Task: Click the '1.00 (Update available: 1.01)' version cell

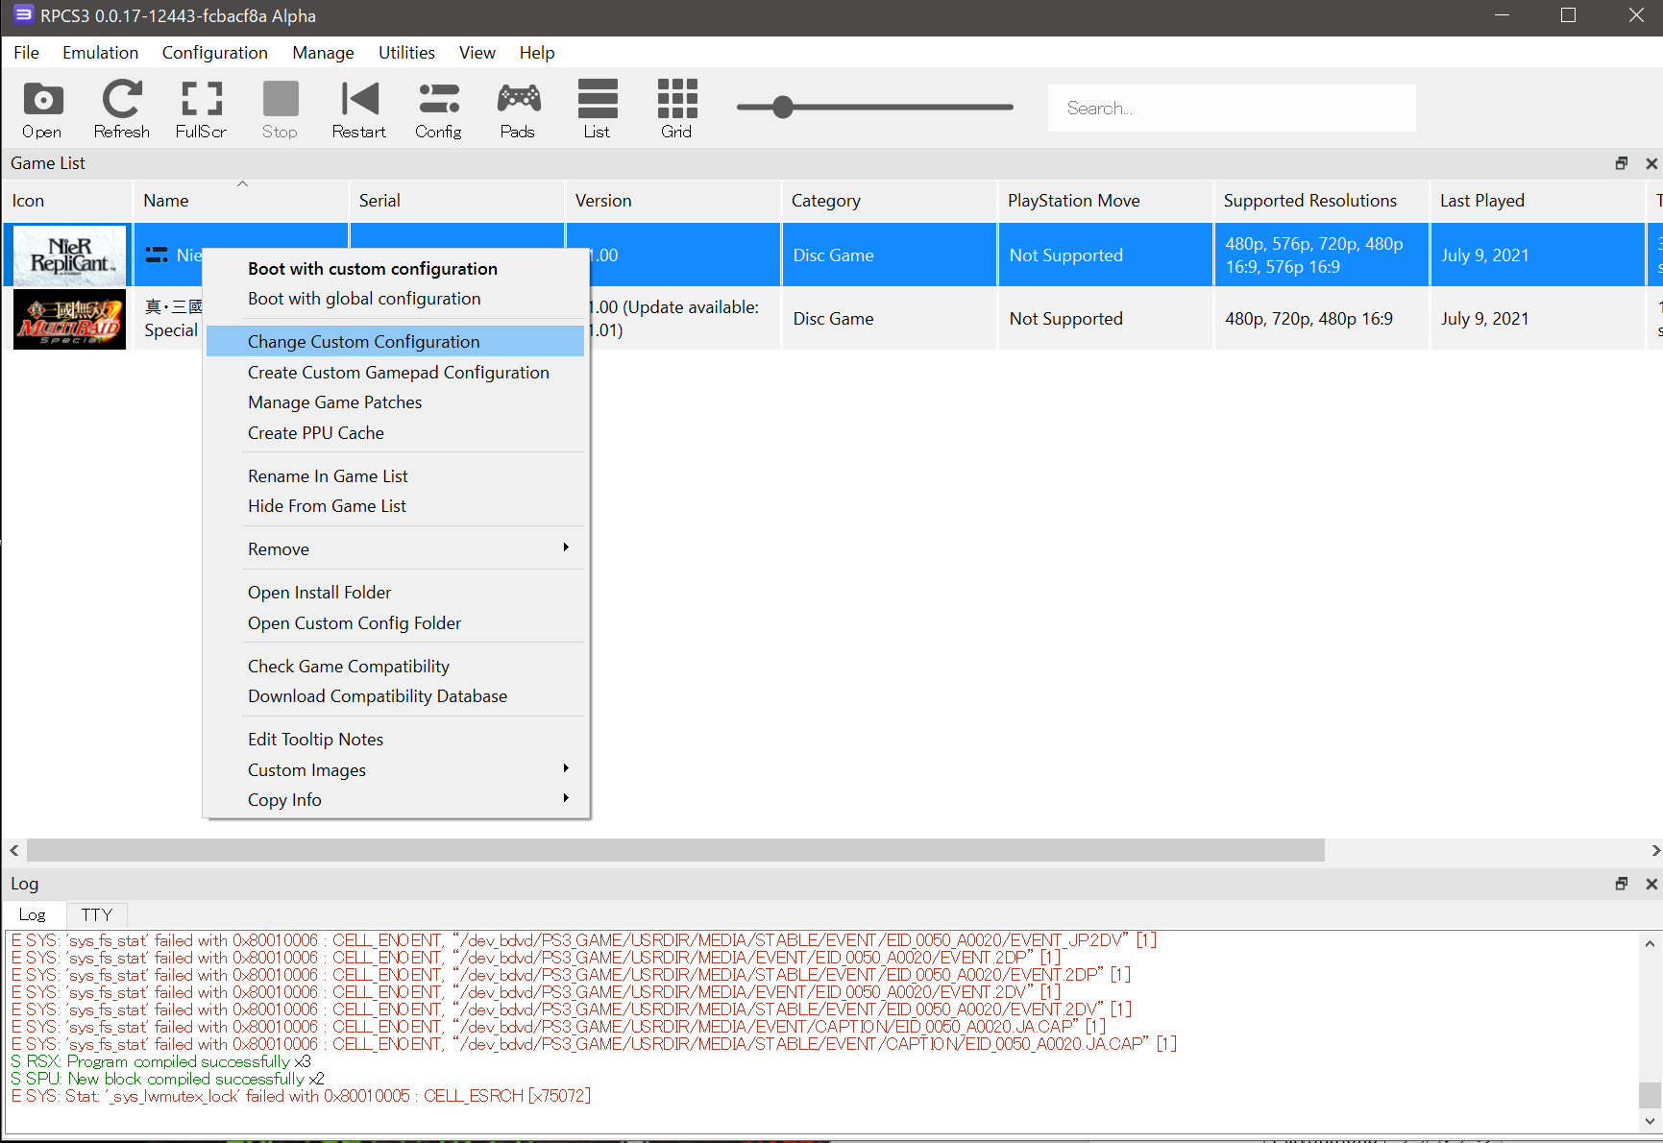Action: (x=684, y=319)
